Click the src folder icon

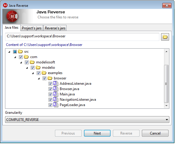20,52
